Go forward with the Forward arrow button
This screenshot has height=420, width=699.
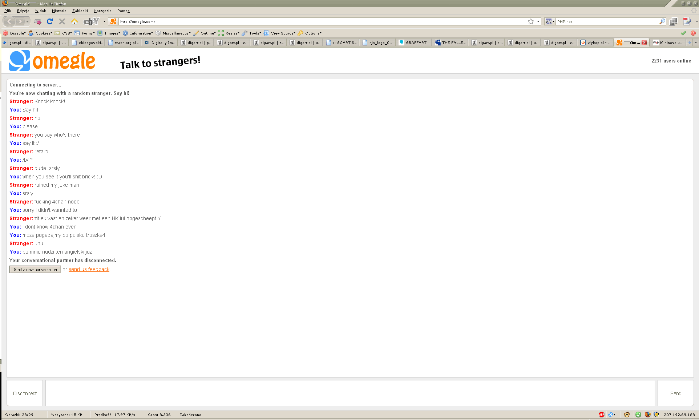click(x=20, y=21)
